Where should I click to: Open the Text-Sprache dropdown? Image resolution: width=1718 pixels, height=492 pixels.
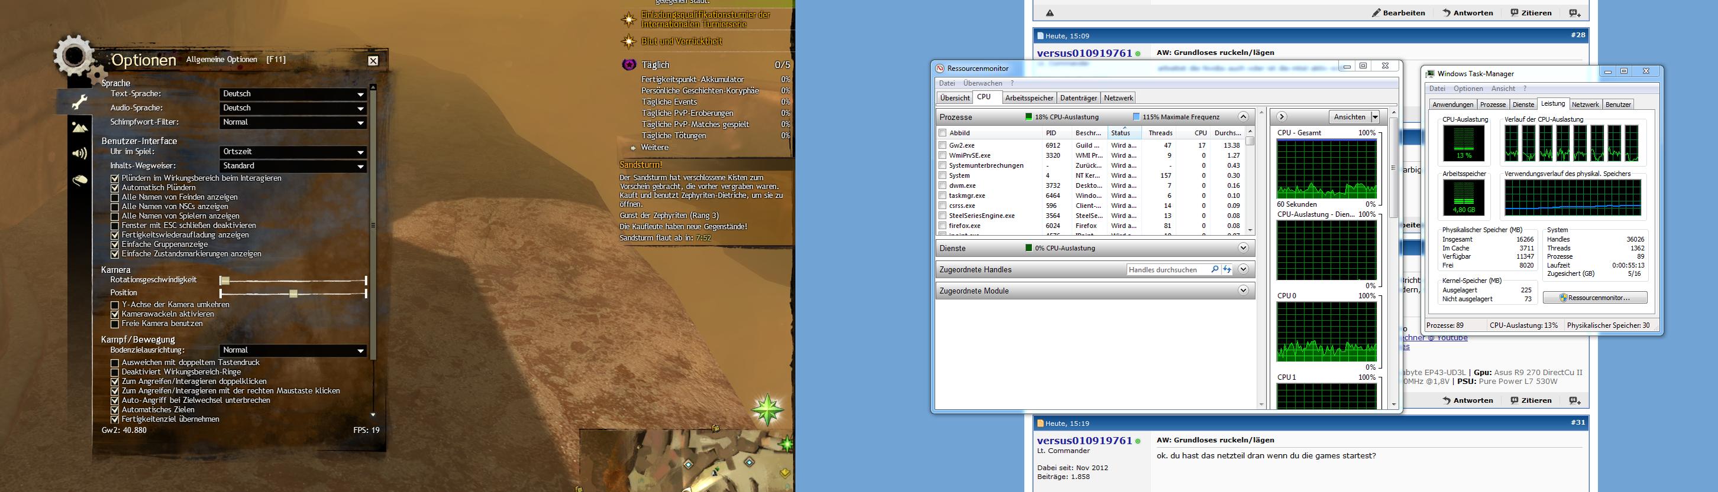(293, 94)
